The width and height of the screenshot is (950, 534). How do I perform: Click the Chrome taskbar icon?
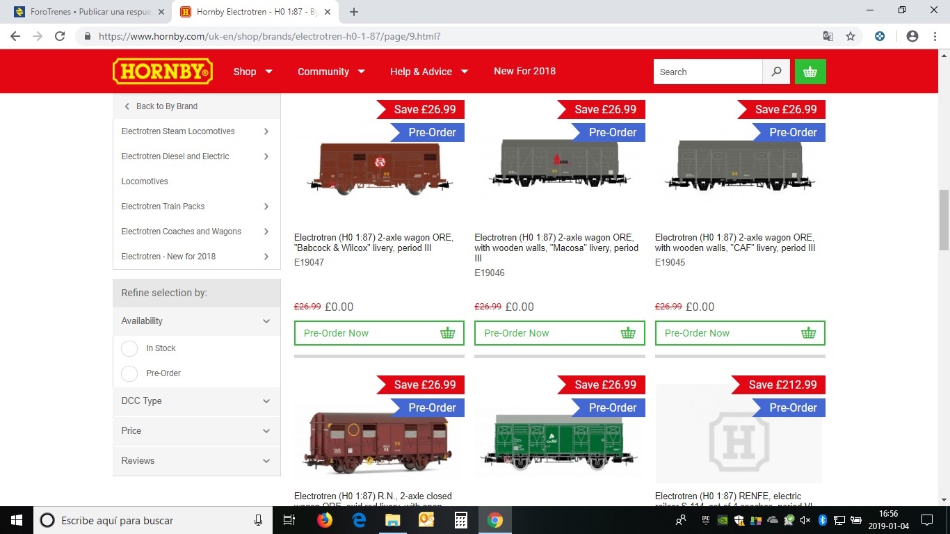[x=494, y=520]
